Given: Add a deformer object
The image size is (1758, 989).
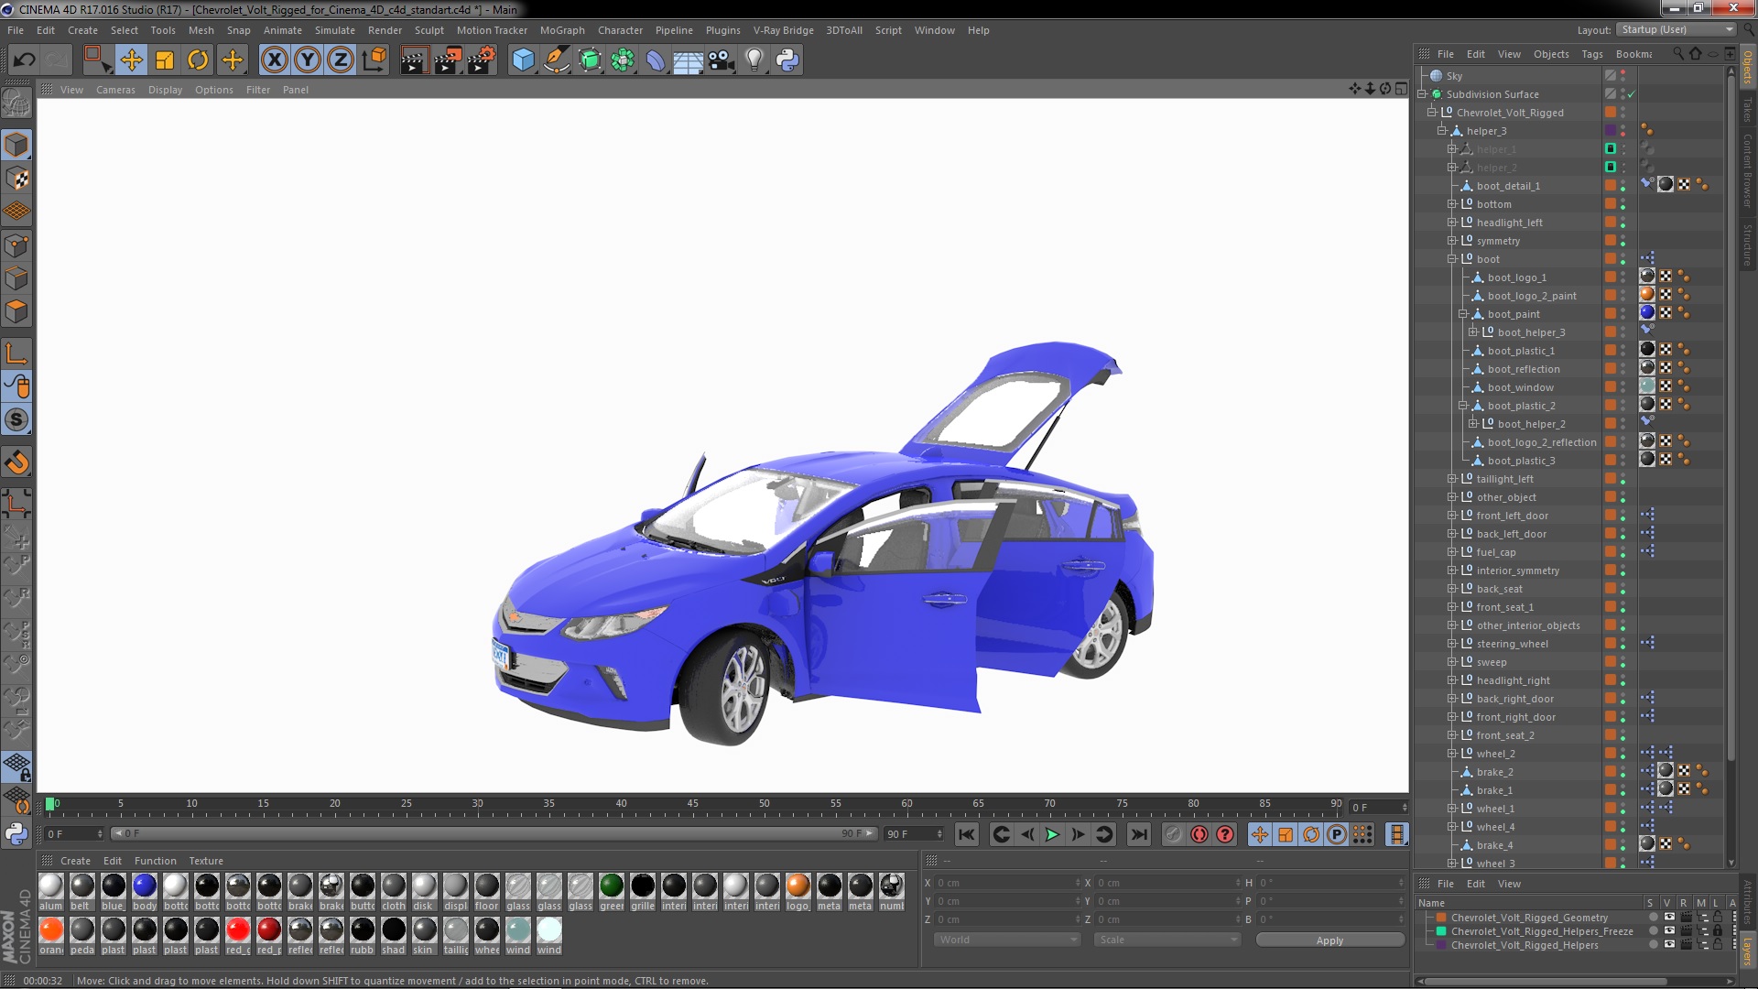Looking at the screenshot, I should (656, 60).
